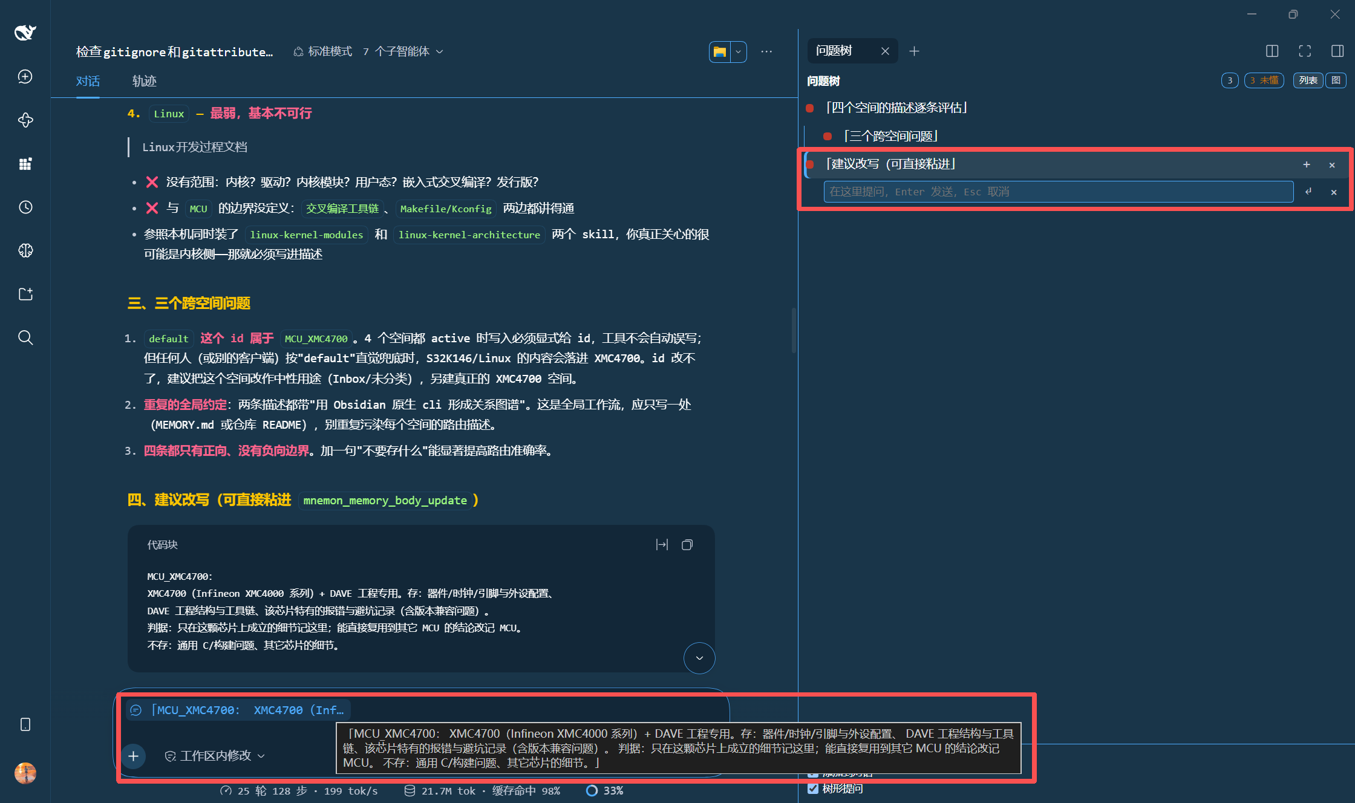
Task: Expand the 工作区内修改 permission dropdown
Action: click(x=215, y=756)
